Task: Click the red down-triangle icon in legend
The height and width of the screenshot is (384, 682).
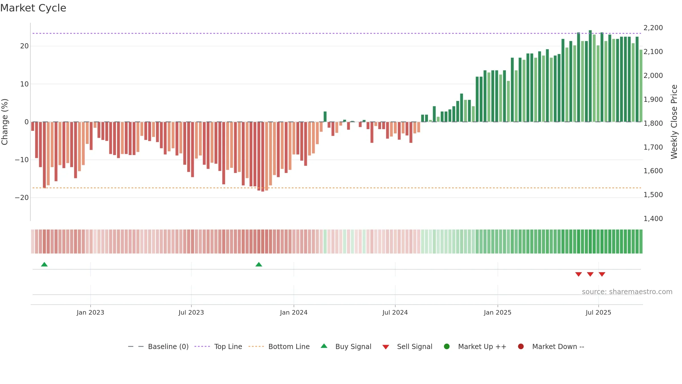Action: 386,347
